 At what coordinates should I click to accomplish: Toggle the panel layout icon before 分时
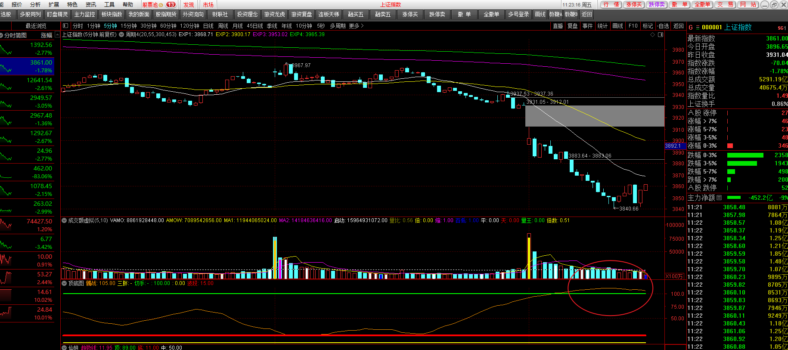(65, 26)
